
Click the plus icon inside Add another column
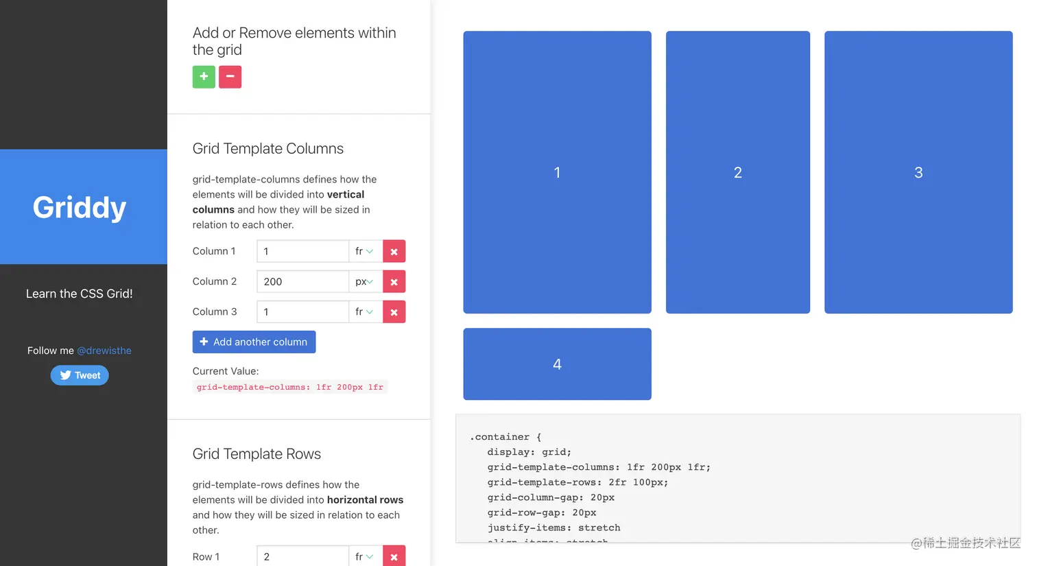(x=203, y=342)
